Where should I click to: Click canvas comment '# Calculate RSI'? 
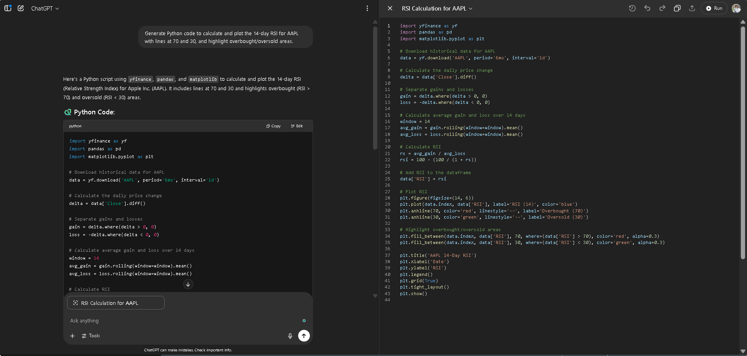420,147
